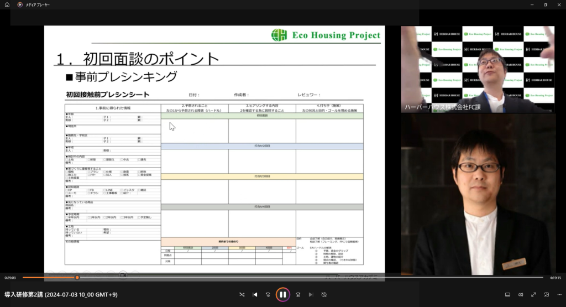Open the volume control flyout
Viewport: 566px width, 307px height.
[x=520, y=295]
